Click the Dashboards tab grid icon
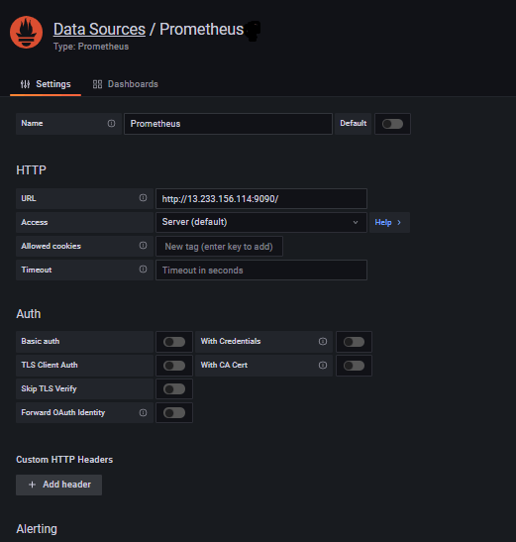Viewport: 516px width, 542px height. click(97, 84)
